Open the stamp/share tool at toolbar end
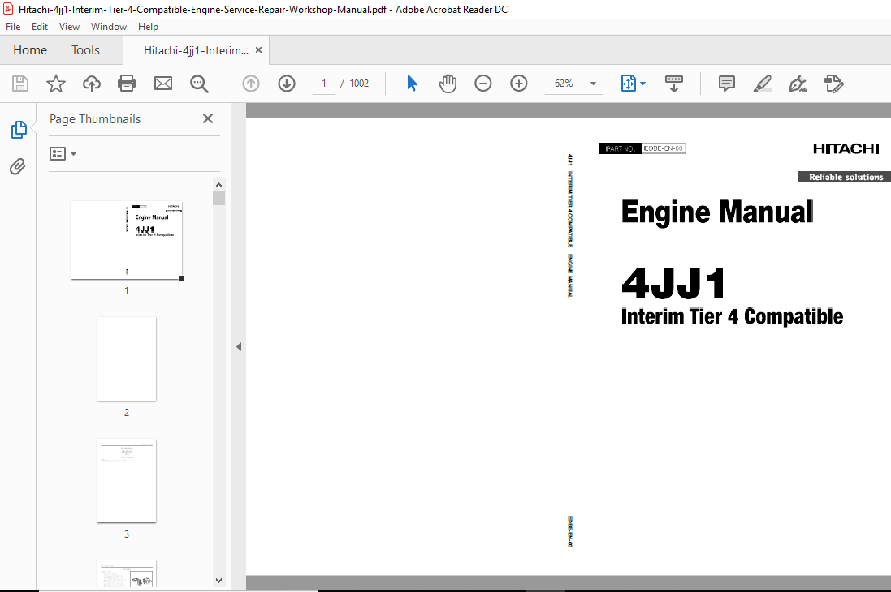 [x=833, y=84]
